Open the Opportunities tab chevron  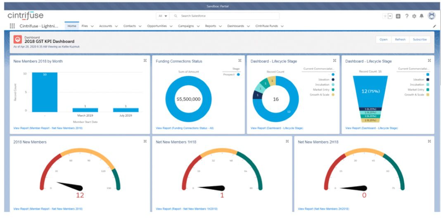[171, 26]
